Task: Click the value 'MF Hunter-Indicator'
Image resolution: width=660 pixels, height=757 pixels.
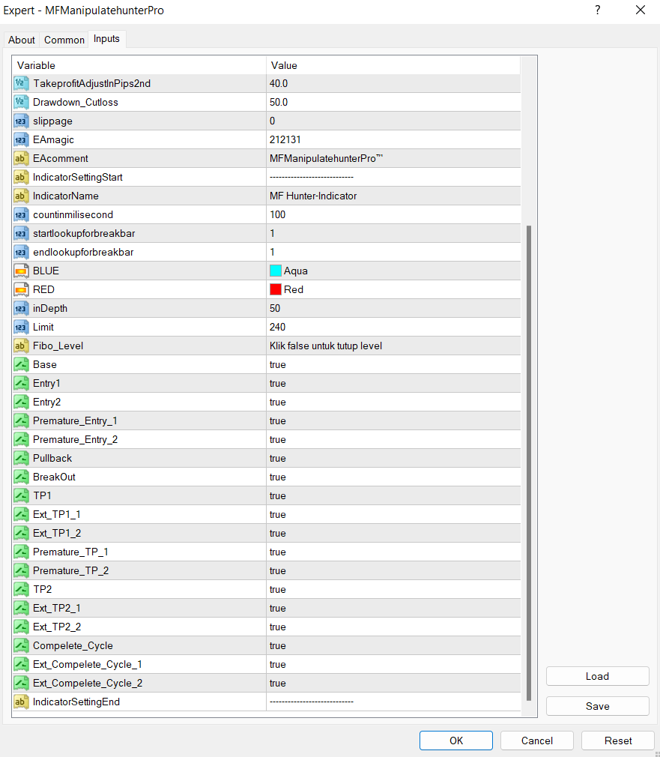Action: point(313,196)
